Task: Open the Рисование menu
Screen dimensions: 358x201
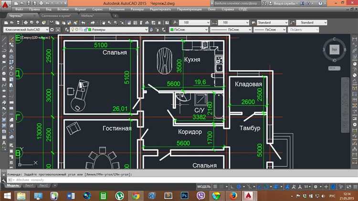Action: tap(116, 10)
